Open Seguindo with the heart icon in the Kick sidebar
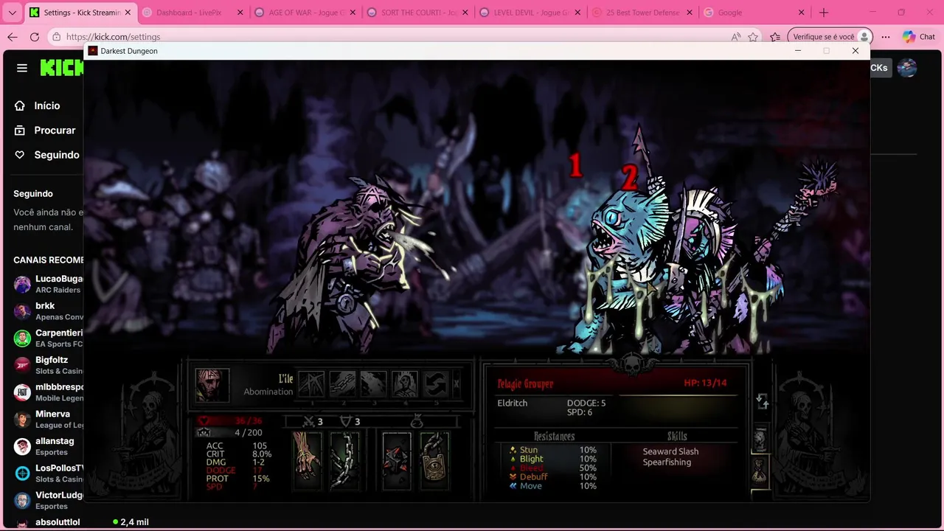 (47, 155)
